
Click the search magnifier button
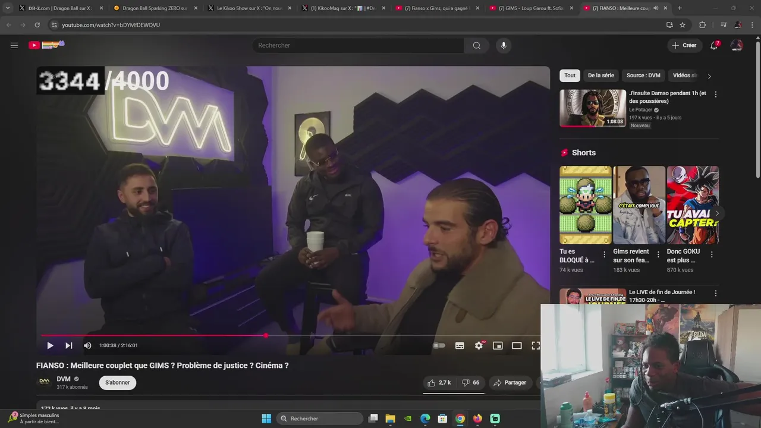click(476, 45)
